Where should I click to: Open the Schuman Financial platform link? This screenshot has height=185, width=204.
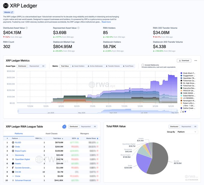(x=23, y=180)
